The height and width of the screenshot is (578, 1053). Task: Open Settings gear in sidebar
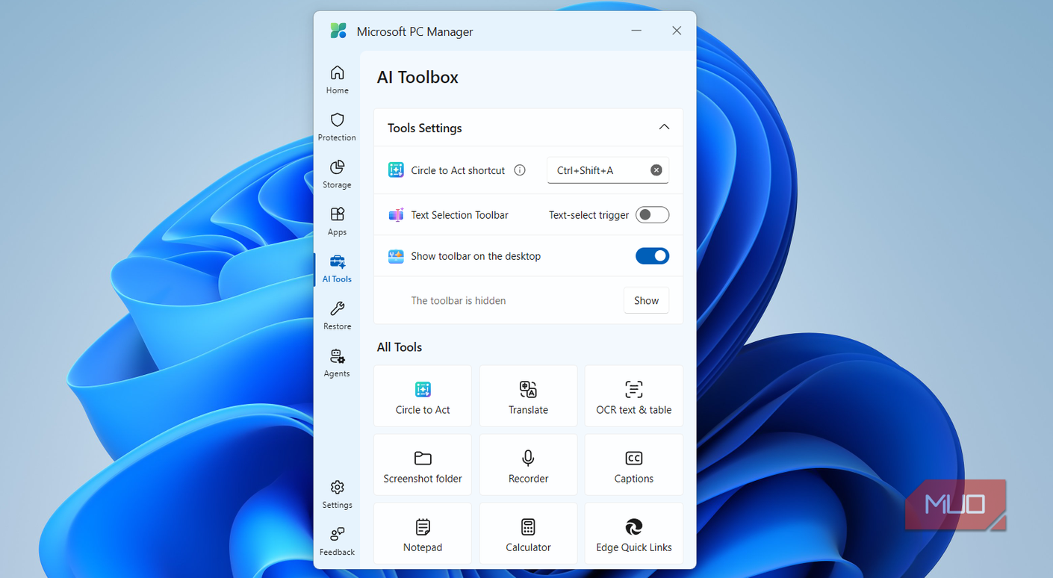pos(337,494)
